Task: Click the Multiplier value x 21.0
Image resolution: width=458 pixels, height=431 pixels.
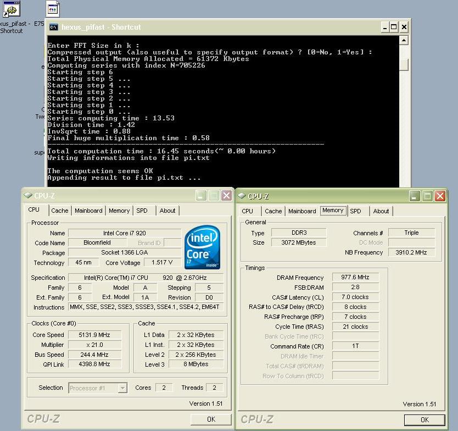Action: point(94,345)
